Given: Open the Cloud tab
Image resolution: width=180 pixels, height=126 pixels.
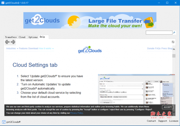Looking at the screenshot, I should point(22,37).
